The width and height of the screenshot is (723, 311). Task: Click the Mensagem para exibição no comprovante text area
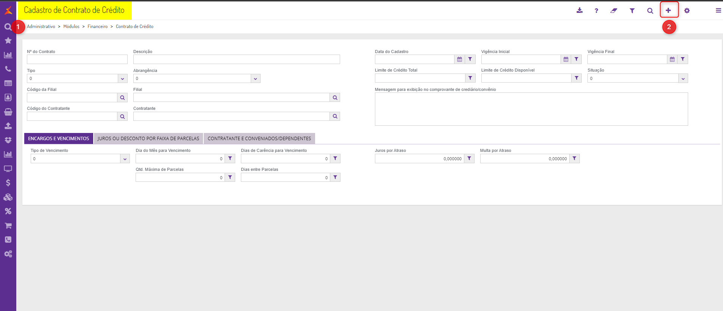click(531, 109)
